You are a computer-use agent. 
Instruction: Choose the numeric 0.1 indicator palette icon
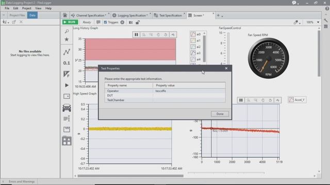[67, 63]
